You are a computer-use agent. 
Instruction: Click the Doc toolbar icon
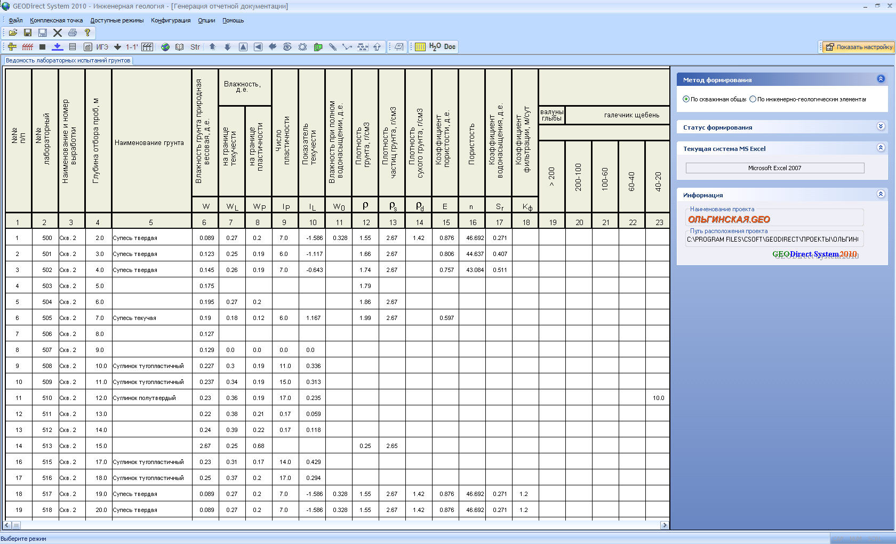(450, 47)
